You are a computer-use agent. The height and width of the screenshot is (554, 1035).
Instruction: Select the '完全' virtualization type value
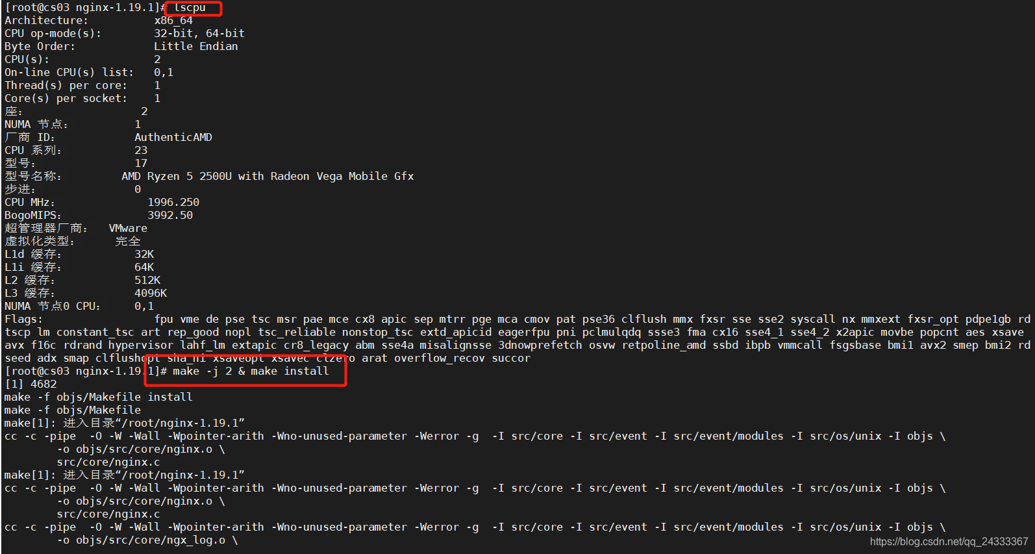click(x=128, y=242)
